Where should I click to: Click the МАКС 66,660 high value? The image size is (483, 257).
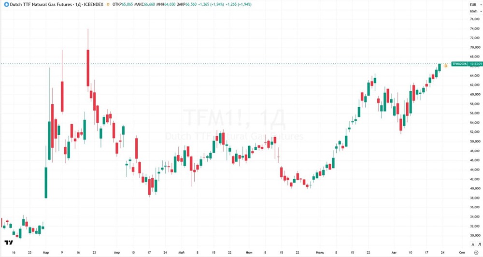click(x=144, y=5)
